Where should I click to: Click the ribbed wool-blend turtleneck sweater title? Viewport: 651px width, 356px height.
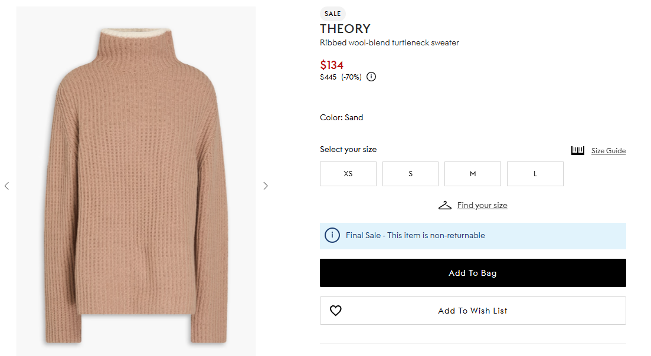click(390, 42)
